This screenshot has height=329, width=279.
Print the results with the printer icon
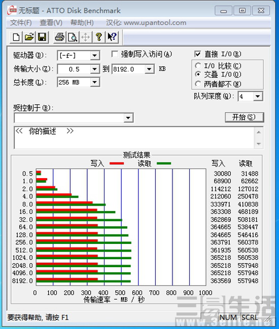[60, 37]
